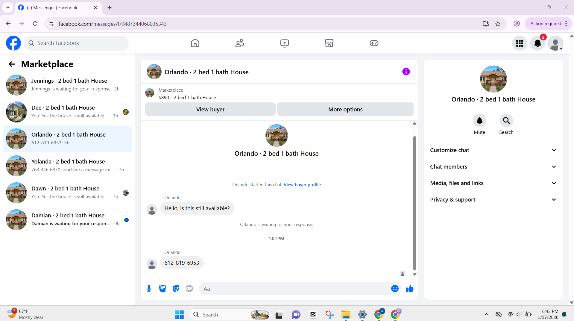Open the account profile avatar menu
The image size is (574, 321).
(x=555, y=43)
